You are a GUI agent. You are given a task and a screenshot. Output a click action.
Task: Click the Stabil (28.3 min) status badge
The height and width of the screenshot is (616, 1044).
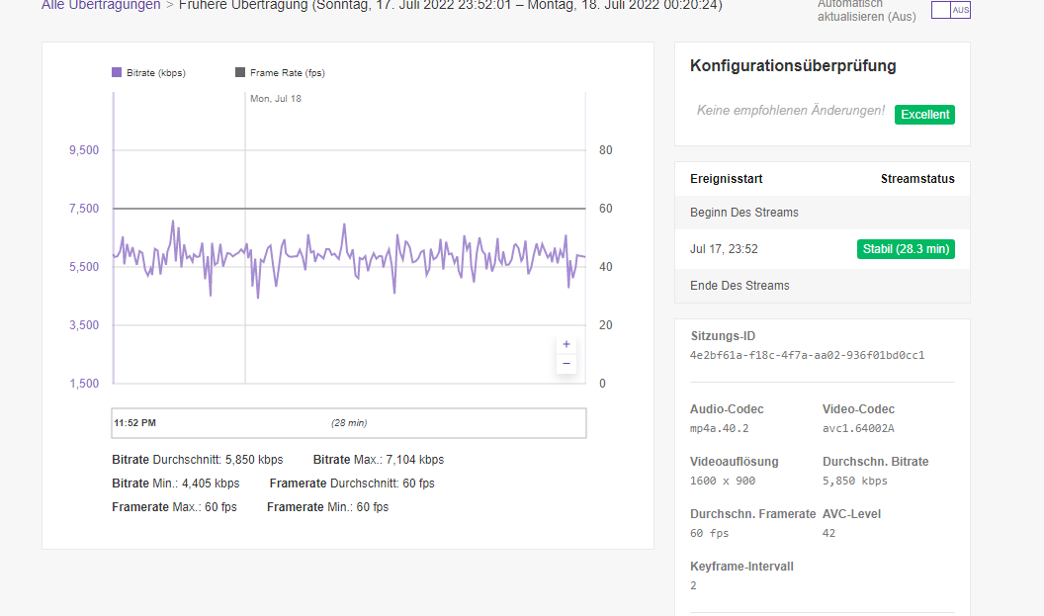tap(906, 249)
